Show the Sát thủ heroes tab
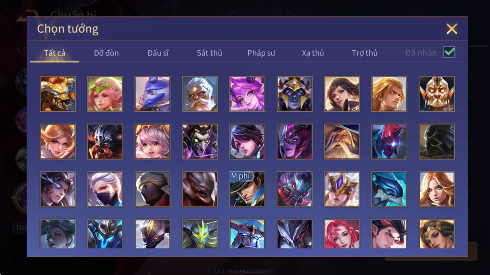 pos(209,53)
